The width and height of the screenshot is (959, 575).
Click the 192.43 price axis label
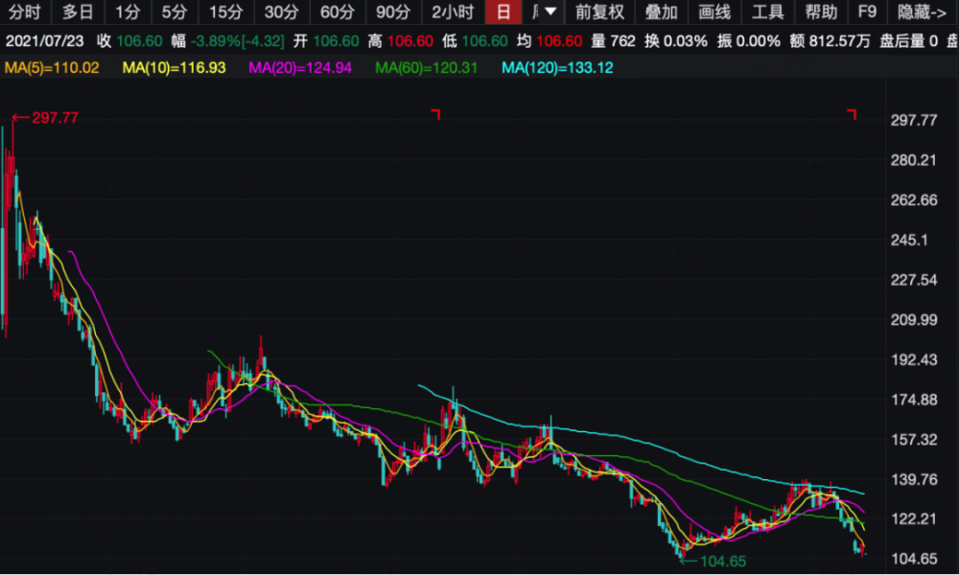coord(914,359)
